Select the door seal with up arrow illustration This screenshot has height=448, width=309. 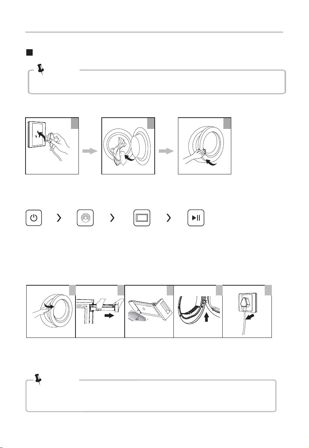coord(198,312)
